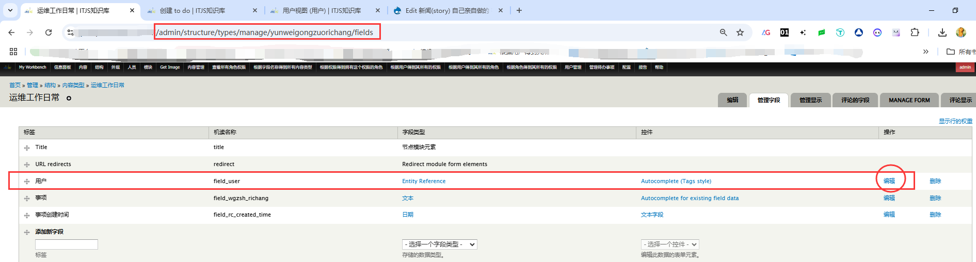
Task: Click the 日期 field type link
Action: [x=408, y=215]
